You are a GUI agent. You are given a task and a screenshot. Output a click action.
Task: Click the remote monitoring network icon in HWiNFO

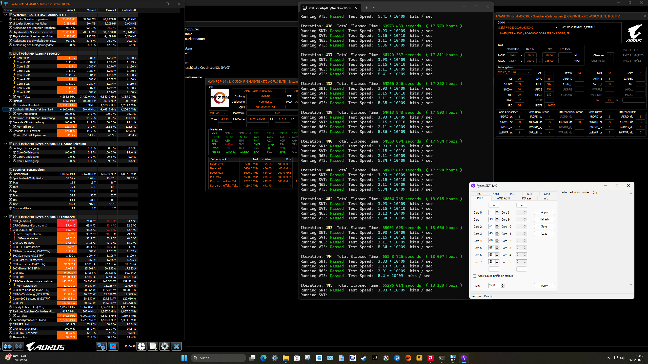coord(101,346)
